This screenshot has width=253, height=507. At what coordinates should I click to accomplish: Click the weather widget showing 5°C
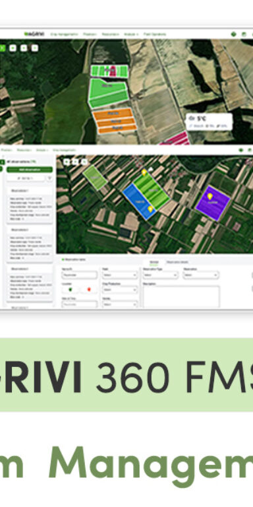click(x=210, y=121)
